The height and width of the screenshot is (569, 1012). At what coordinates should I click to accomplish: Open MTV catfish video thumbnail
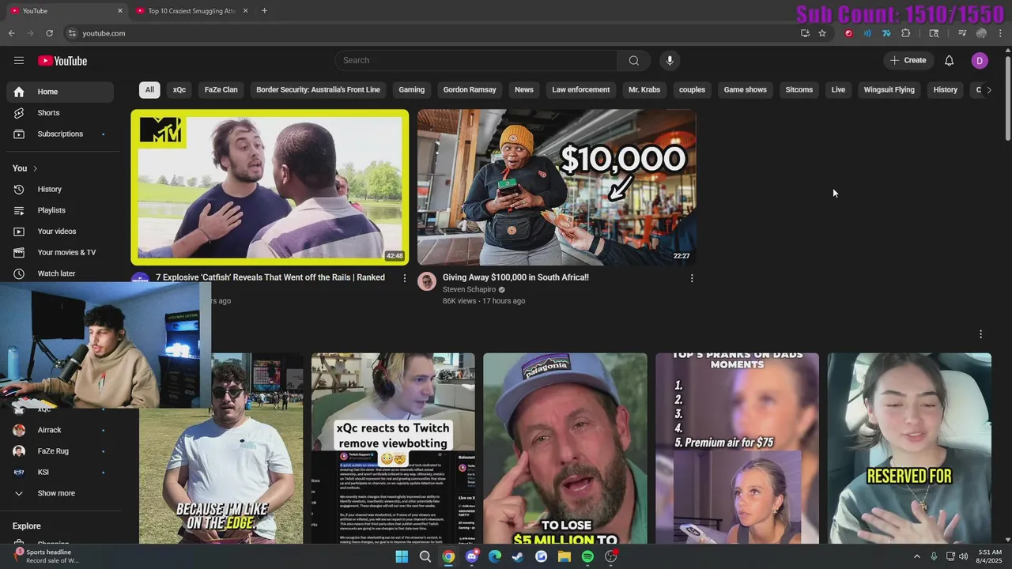270,187
